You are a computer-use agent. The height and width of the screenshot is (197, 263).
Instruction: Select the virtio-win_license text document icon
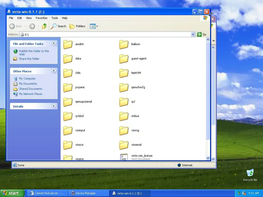pyautogui.click(x=124, y=157)
